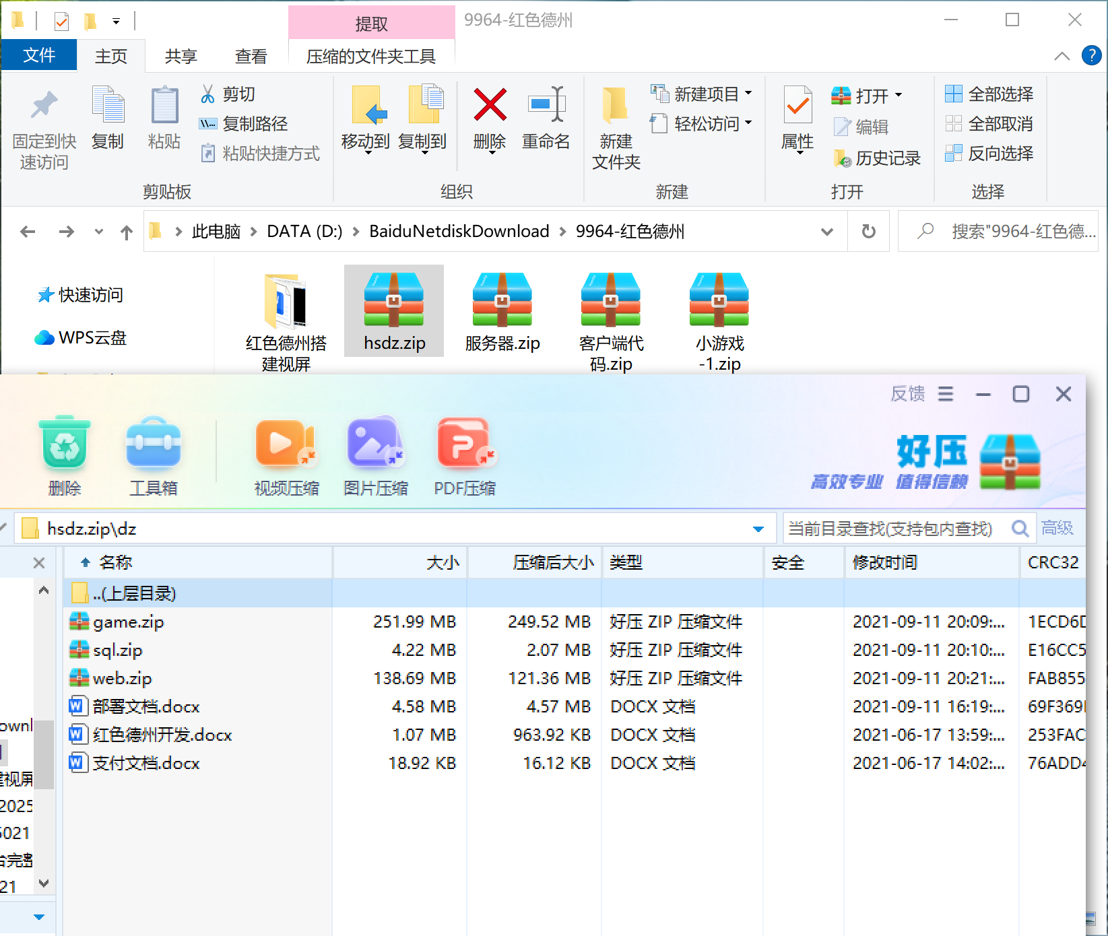1108x936 pixels.
Task: Click the 复制 copy icon in ribbon
Action: (x=108, y=105)
